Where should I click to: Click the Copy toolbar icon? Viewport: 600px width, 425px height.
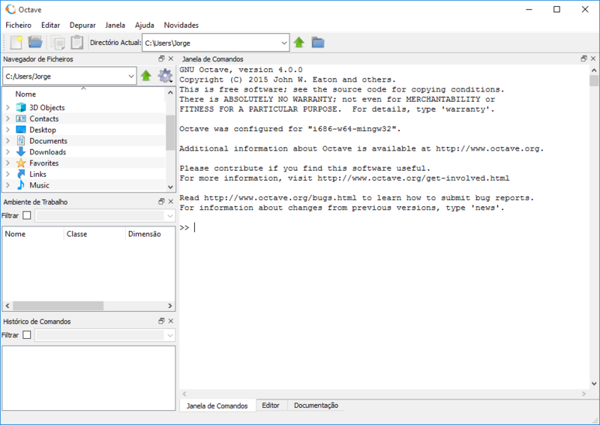(58, 43)
